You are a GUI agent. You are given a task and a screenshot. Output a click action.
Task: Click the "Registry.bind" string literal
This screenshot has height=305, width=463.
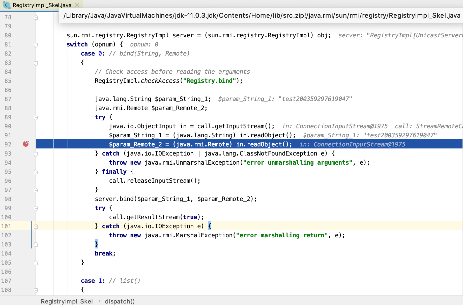click(x=209, y=81)
